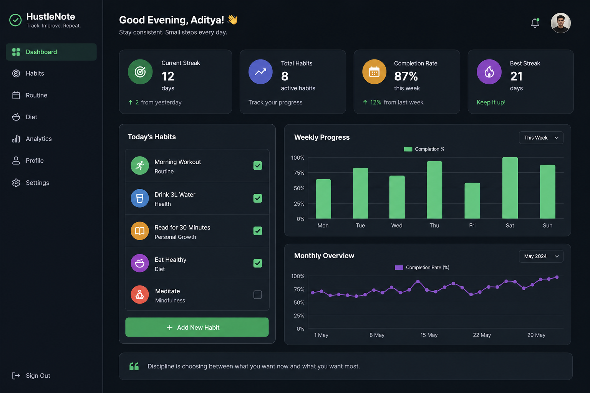Image resolution: width=590 pixels, height=393 pixels.
Task: Open the This Week dropdown in Weekly Progress
Action: coord(541,138)
